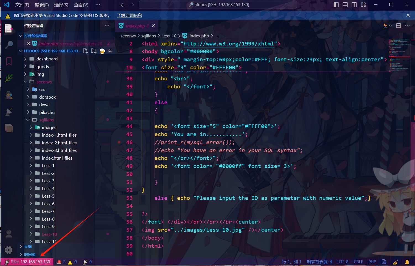Open Explorer panel More Actions ellipsis
415x266 pixels.
coord(107,26)
